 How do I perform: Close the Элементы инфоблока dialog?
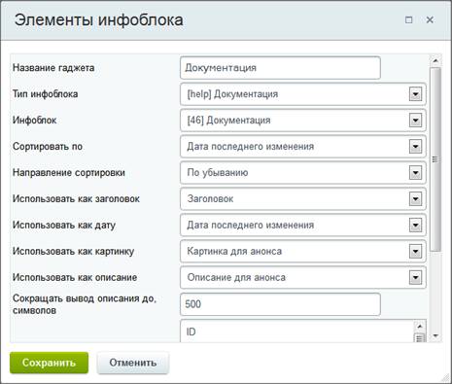coord(430,20)
